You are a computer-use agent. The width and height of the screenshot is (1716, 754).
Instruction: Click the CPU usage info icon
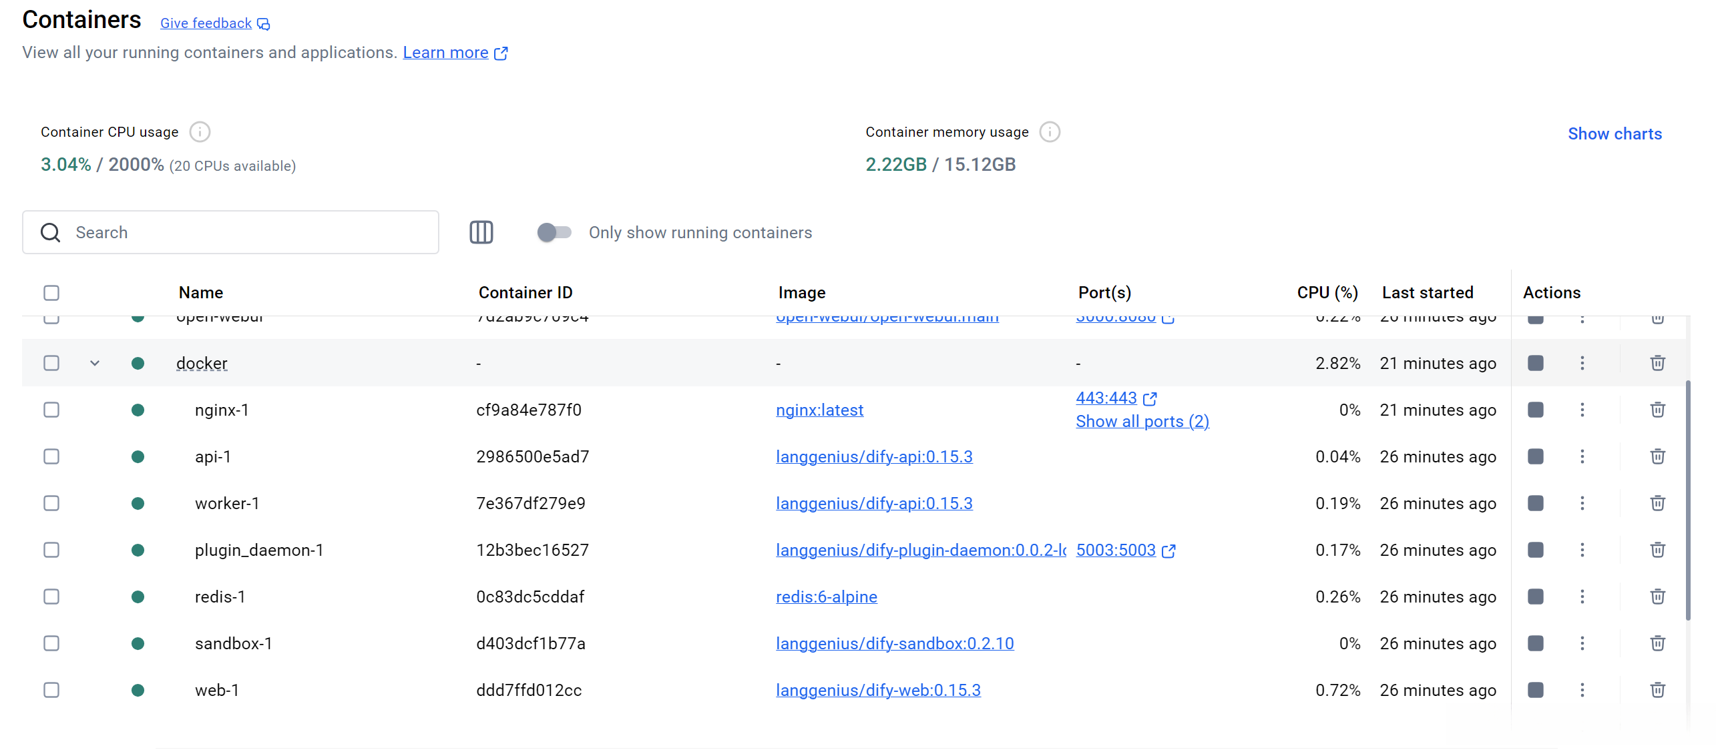[x=200, y=132]
